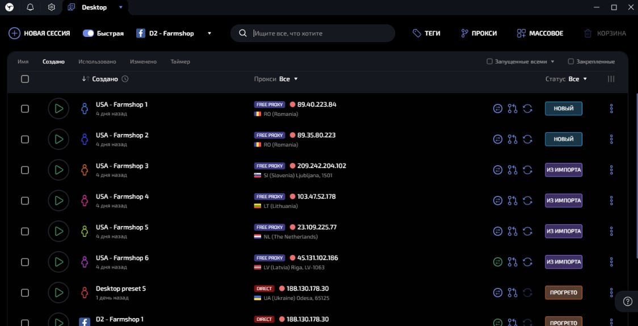
Task: Click the search field Ищите все, что хотите
Action: point(318,34)
